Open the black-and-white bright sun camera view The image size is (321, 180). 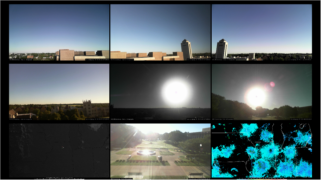pyautogui.click(x=160, y=92)
